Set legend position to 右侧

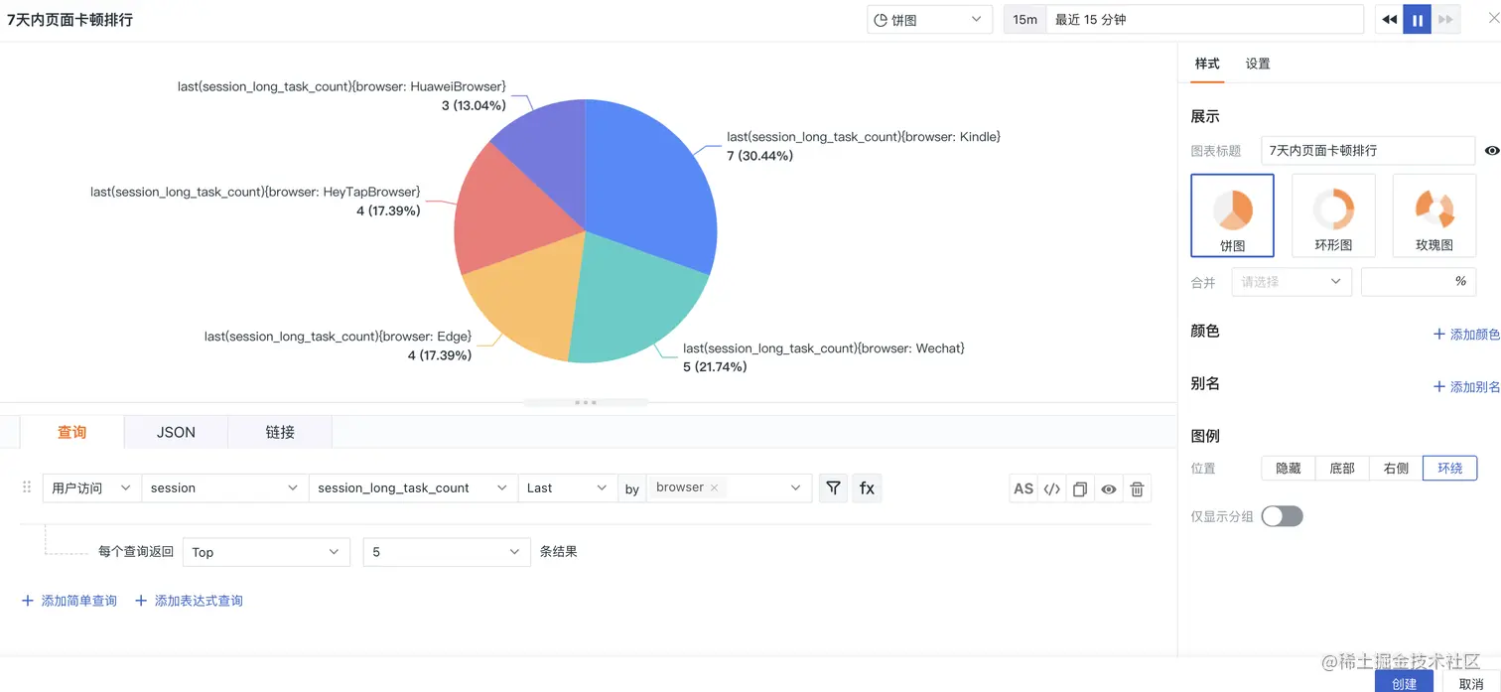(1396, 468)
